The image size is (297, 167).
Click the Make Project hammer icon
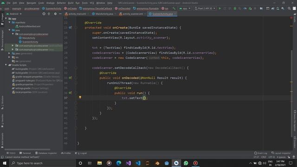pyautogui.click(x=174, y=8)
